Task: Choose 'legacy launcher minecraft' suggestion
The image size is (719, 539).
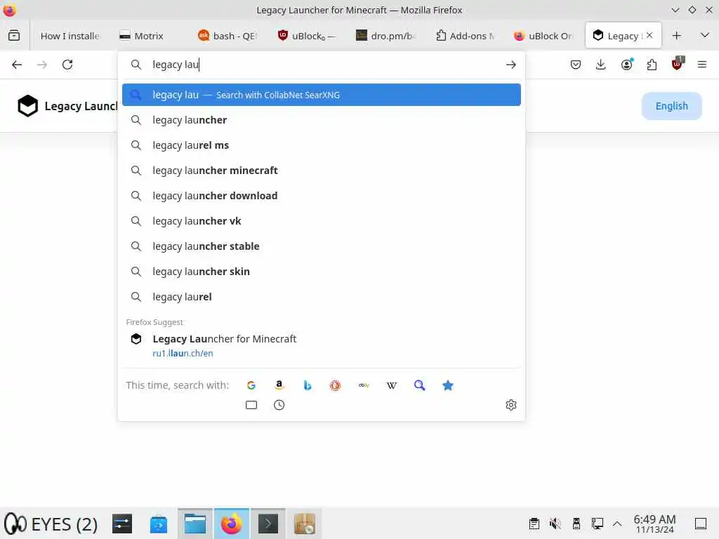Action: pyautogui.click(x=322, y=171)
